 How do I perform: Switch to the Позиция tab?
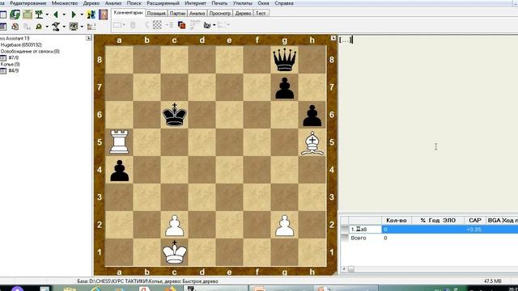point(156,13)
